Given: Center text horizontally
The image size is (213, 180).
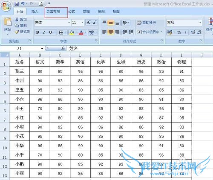Looking at the screenshot, I should [x=111, y=32].
